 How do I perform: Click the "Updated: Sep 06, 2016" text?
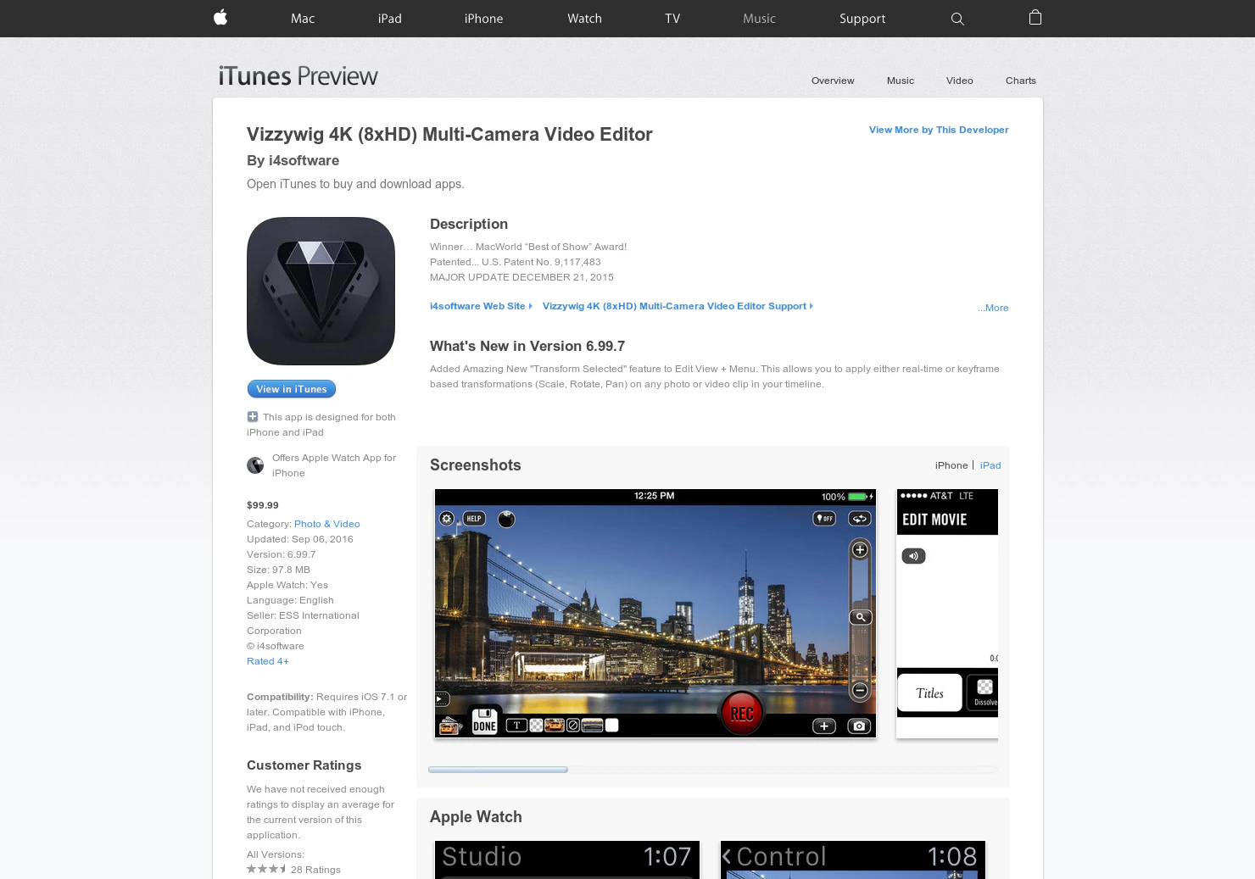pos(300,539)
